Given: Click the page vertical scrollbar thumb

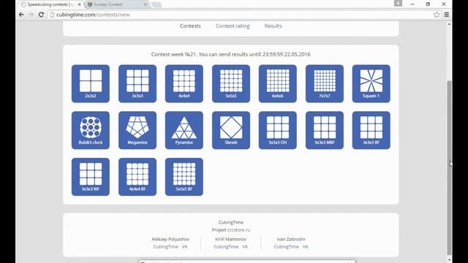Looking at the screenshot, I should 449,167.
